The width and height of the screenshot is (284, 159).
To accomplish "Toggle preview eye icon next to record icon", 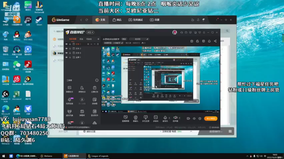I will click(194, 118).
